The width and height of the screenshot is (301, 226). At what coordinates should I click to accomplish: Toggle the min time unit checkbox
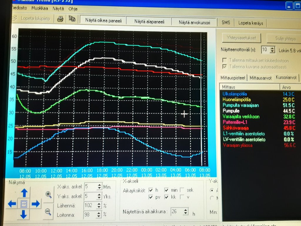(x=166, y=190)
